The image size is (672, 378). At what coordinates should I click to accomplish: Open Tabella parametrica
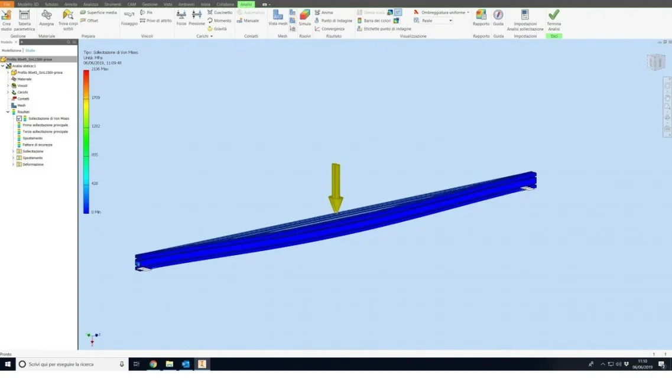24,20
